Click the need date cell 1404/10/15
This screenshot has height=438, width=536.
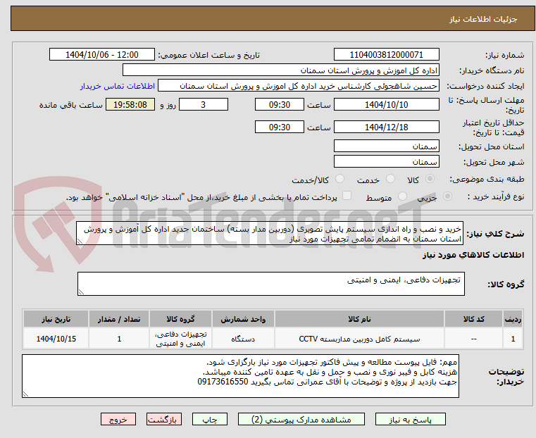point(56,339)
